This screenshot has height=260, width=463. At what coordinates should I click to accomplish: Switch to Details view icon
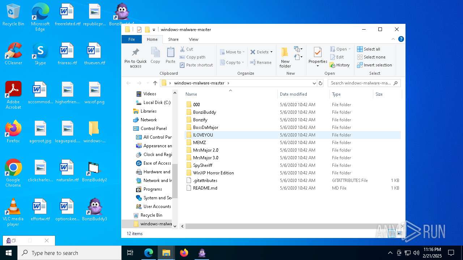tap(392, 234)
